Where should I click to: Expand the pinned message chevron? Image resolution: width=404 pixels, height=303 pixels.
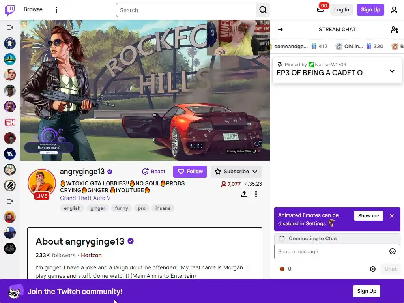[x=392, y=71]
